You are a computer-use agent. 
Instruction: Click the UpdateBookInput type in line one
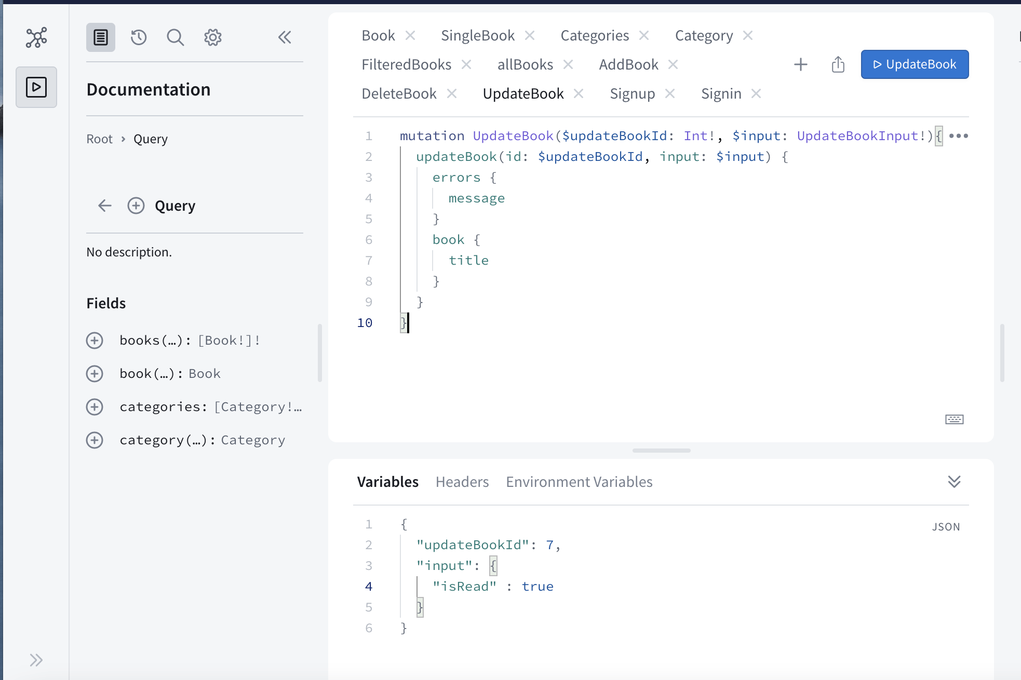858,136
